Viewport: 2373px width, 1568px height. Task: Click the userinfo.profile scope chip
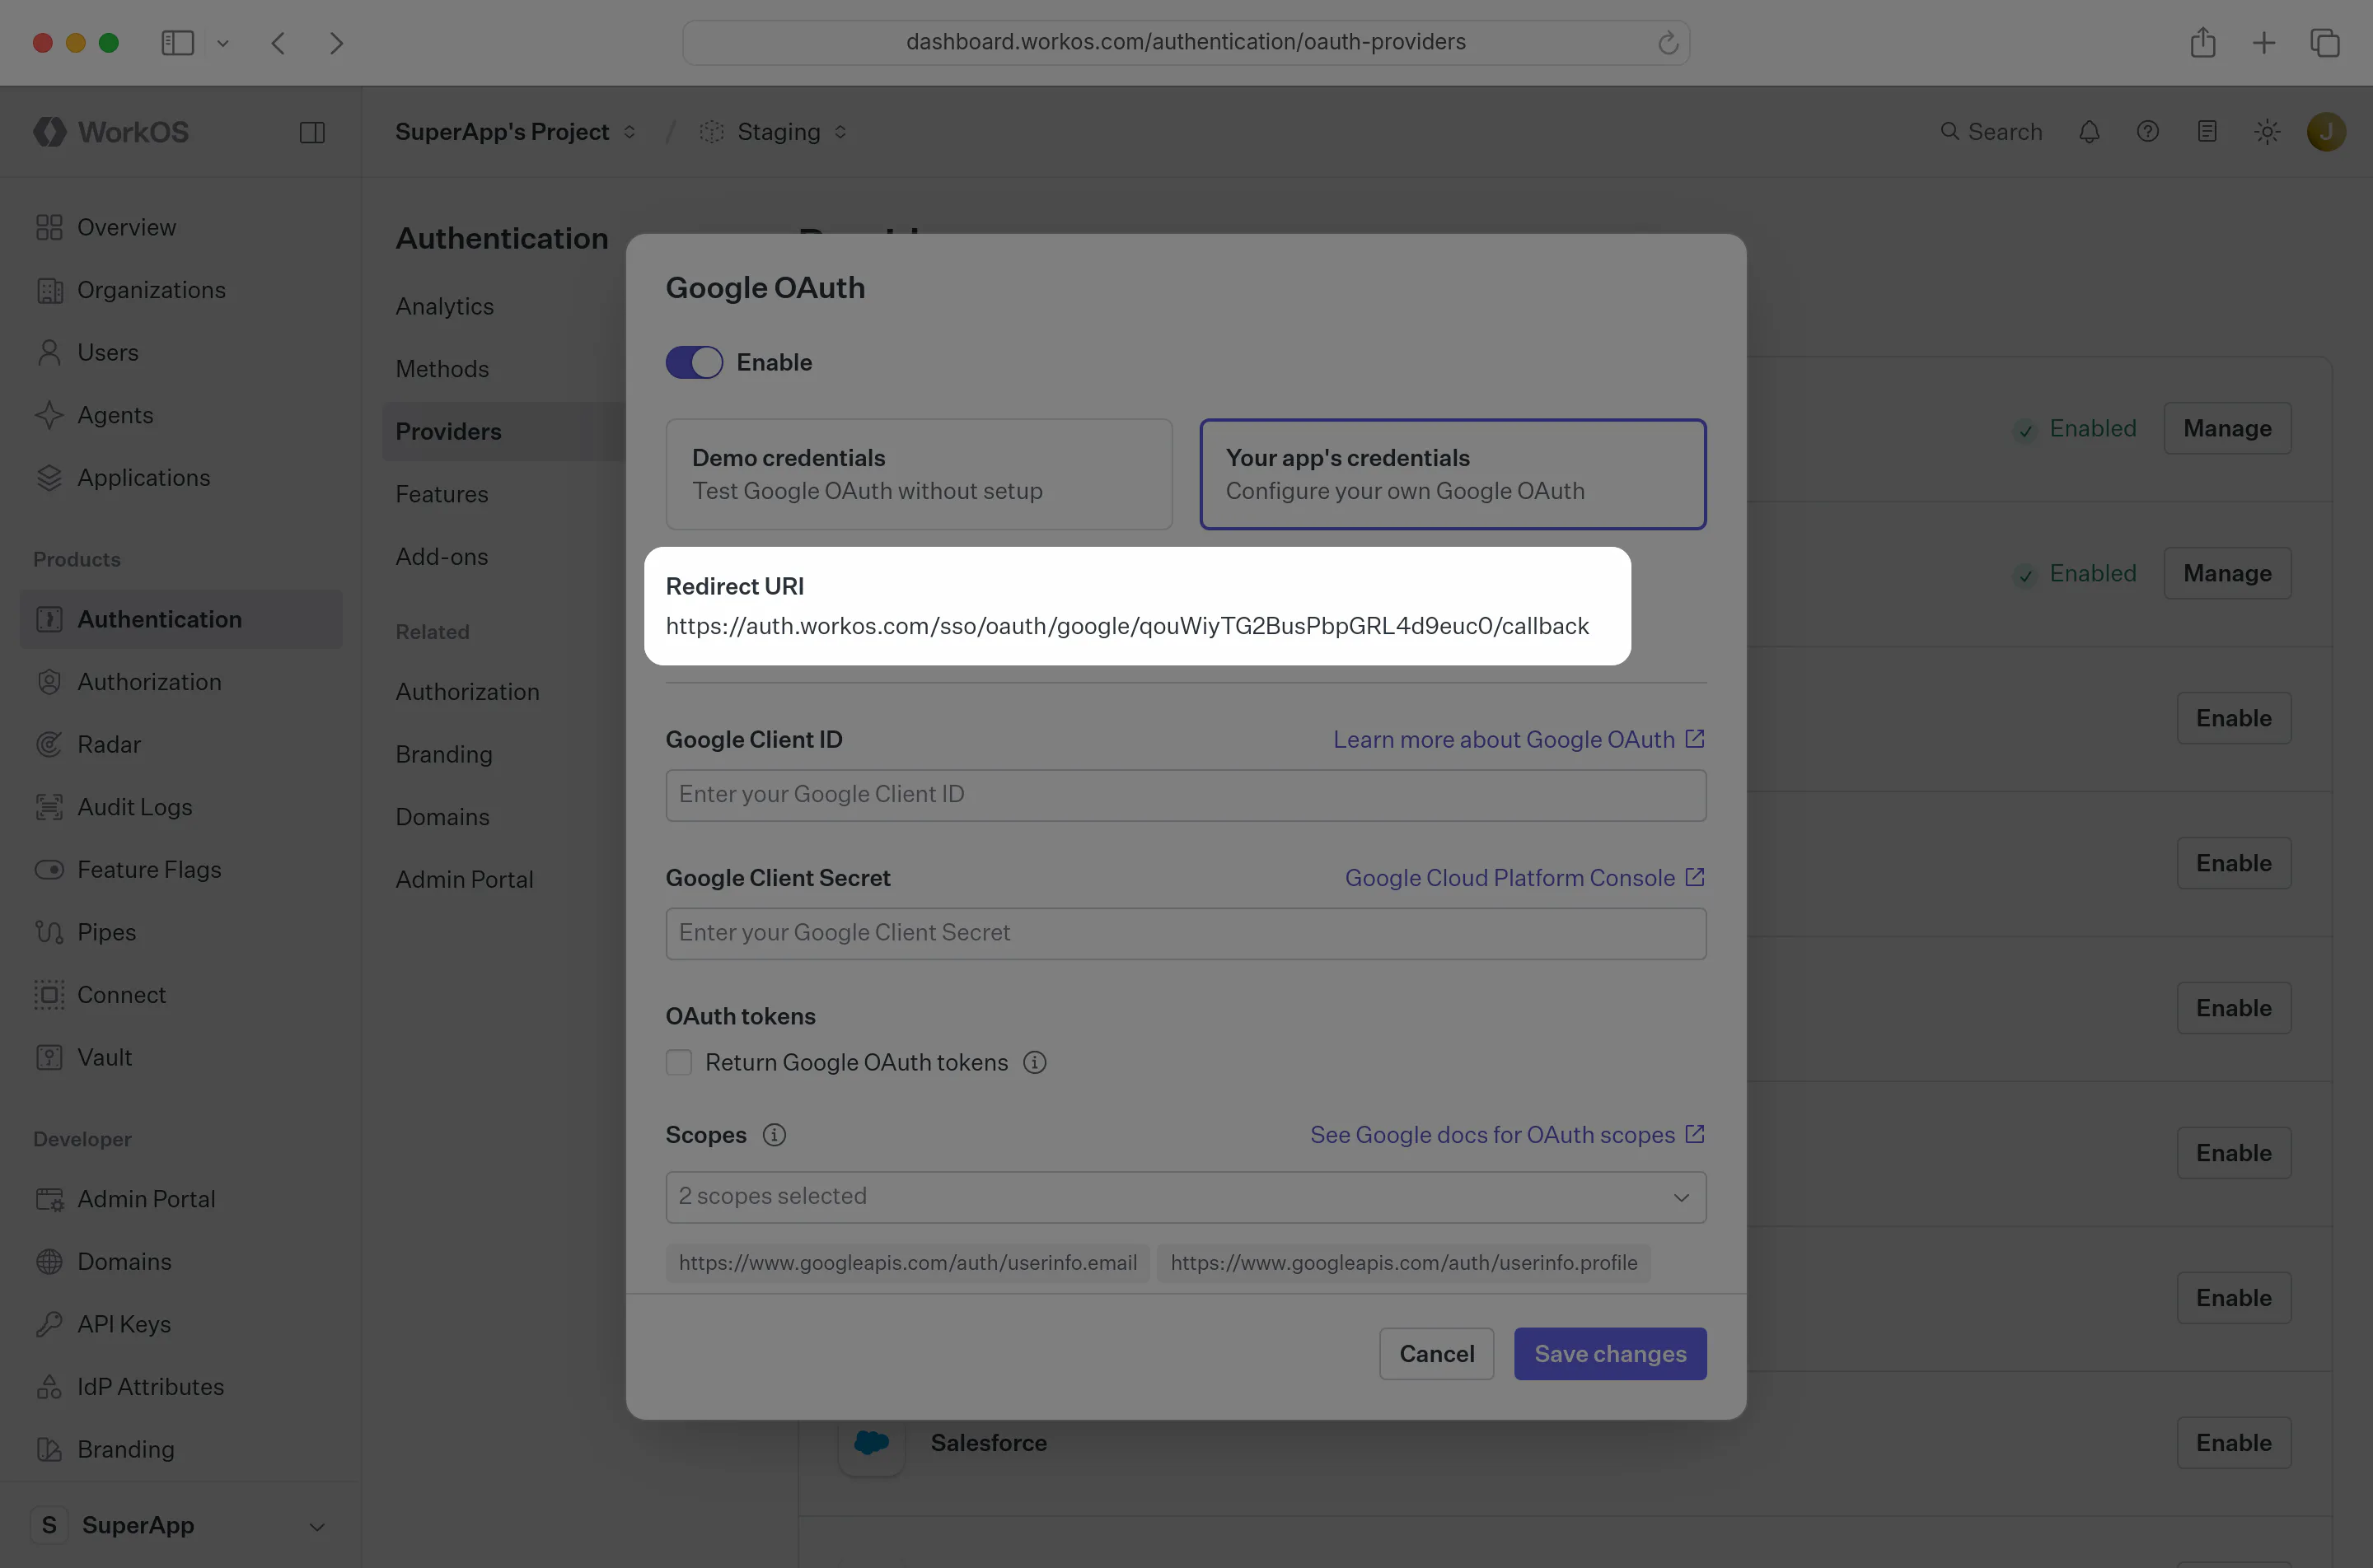coord(1403,1263)
